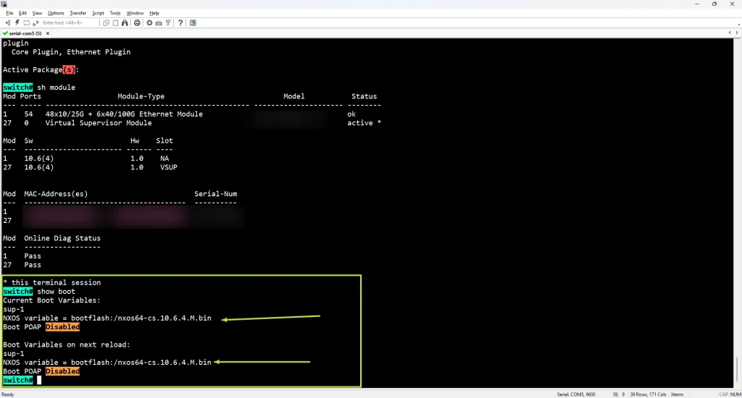Viewport: 742px width, 398px height.
Task: Click the last switch# prompt at bottom
Action: 18,381
